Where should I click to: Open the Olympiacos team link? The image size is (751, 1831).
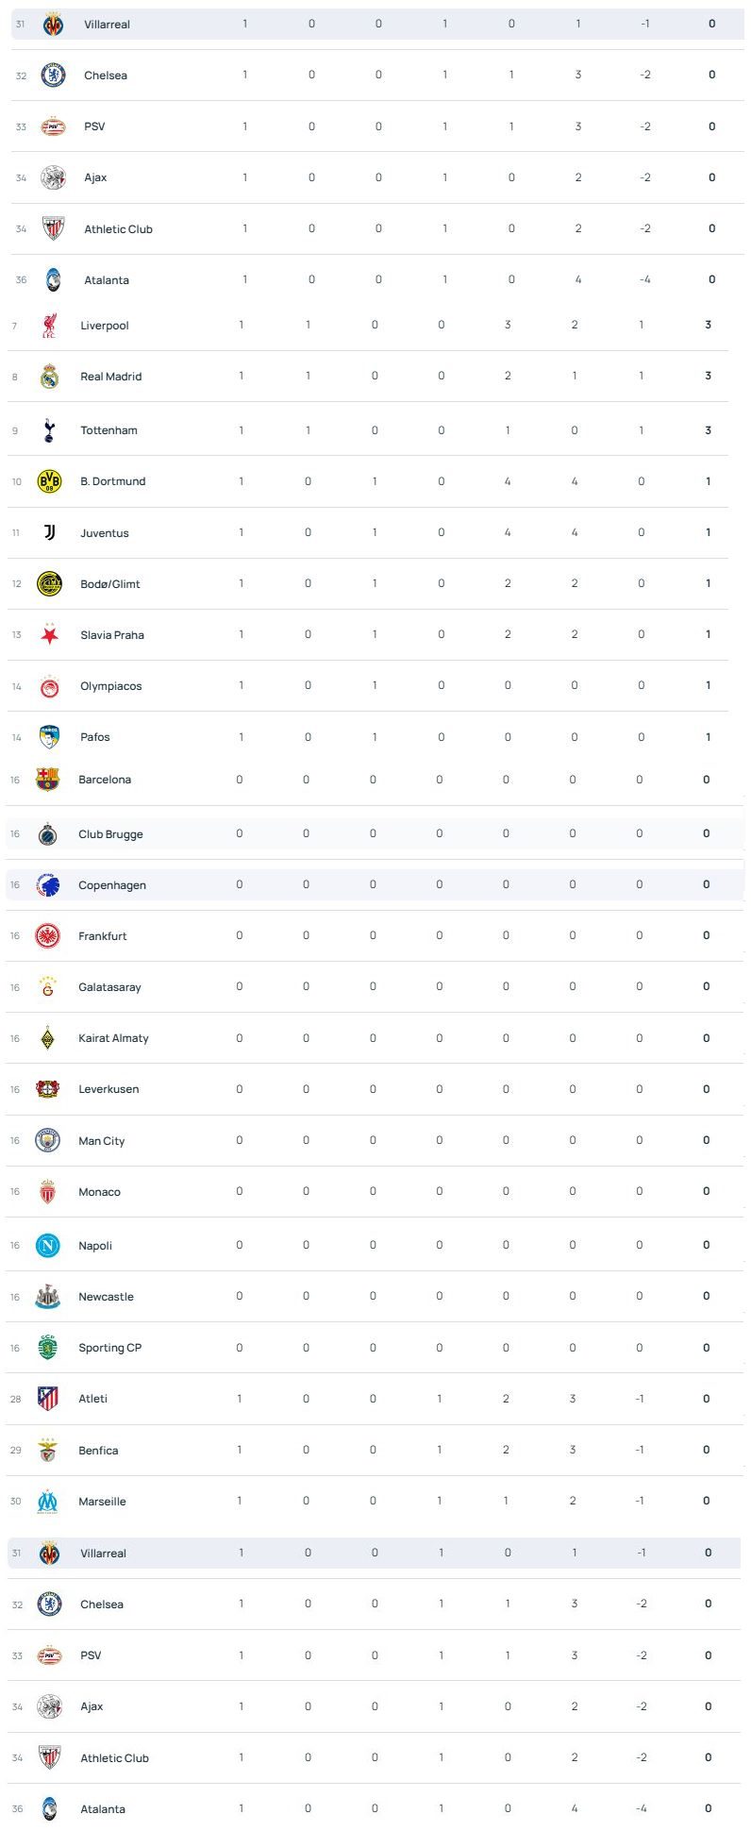click(111, 686)
